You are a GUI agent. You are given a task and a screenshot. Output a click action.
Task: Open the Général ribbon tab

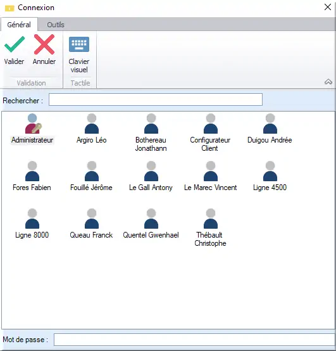click(x=19, y=25)
